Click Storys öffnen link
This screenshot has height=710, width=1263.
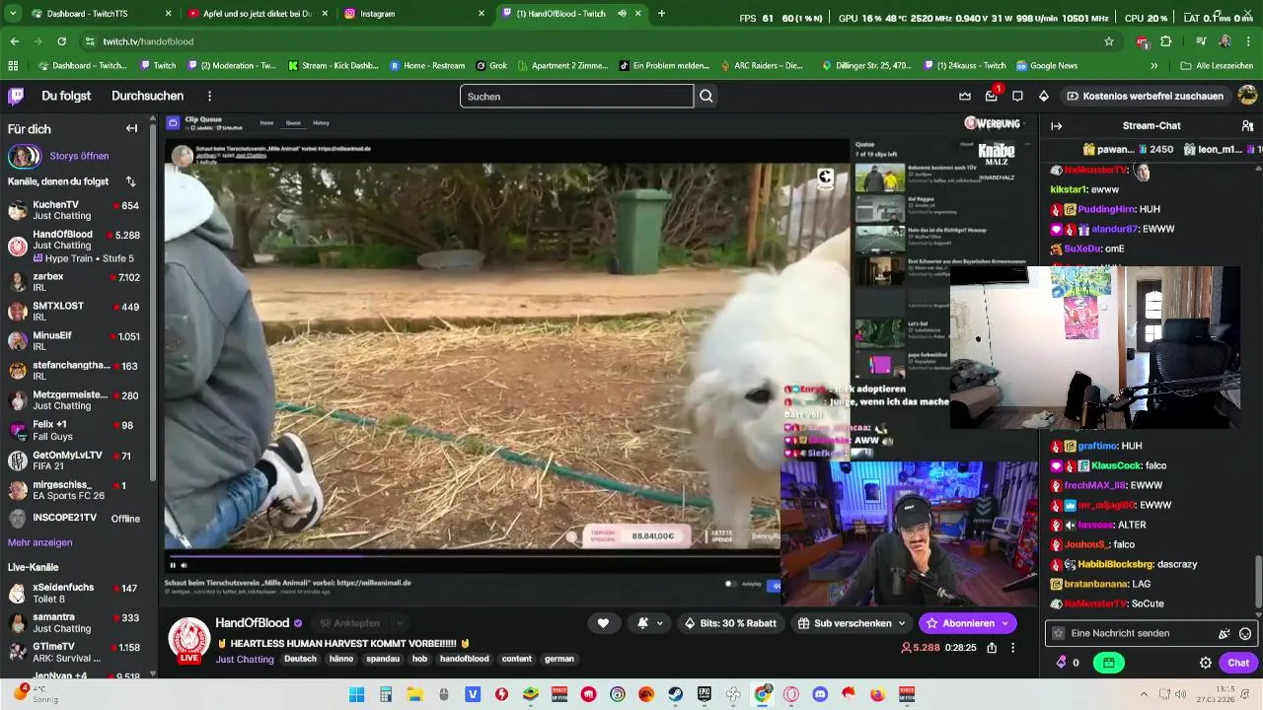(x=79, y=156)
